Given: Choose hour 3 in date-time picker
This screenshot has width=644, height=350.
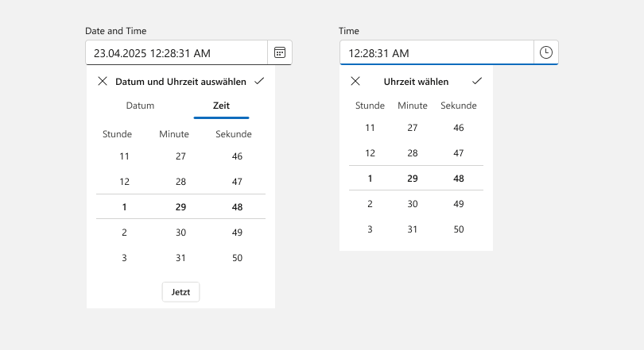Looking at the screenshot, I should point(124,258).
